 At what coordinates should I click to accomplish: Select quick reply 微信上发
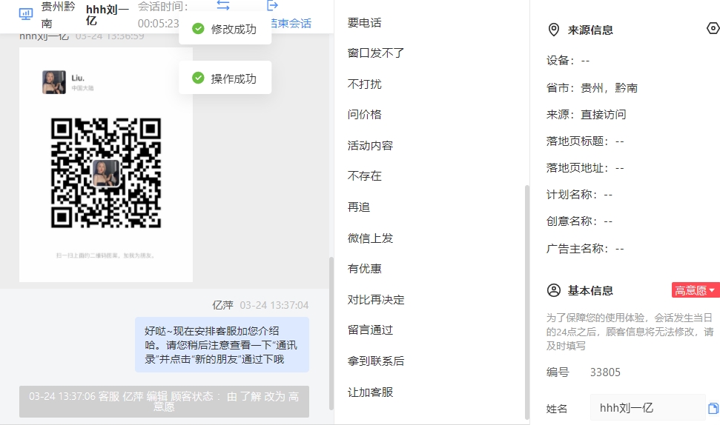(x=370, y=238)
